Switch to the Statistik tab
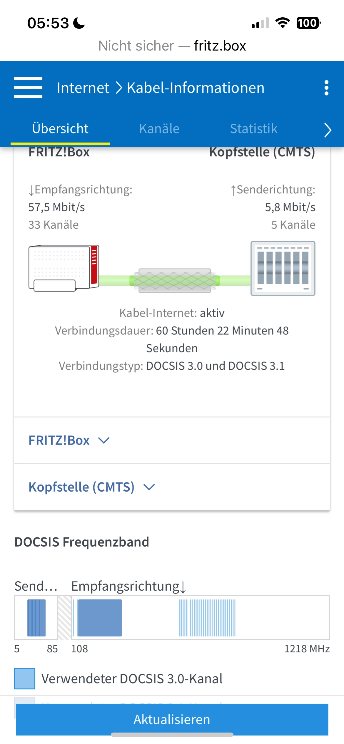The height and width of the screenshot is (744, 344). pyautogui.click(x=253, y=129)
